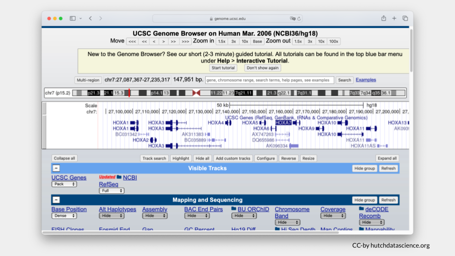Open the Examples link
The width and height of the screenshot is (455, 256).
coord(365,80)
